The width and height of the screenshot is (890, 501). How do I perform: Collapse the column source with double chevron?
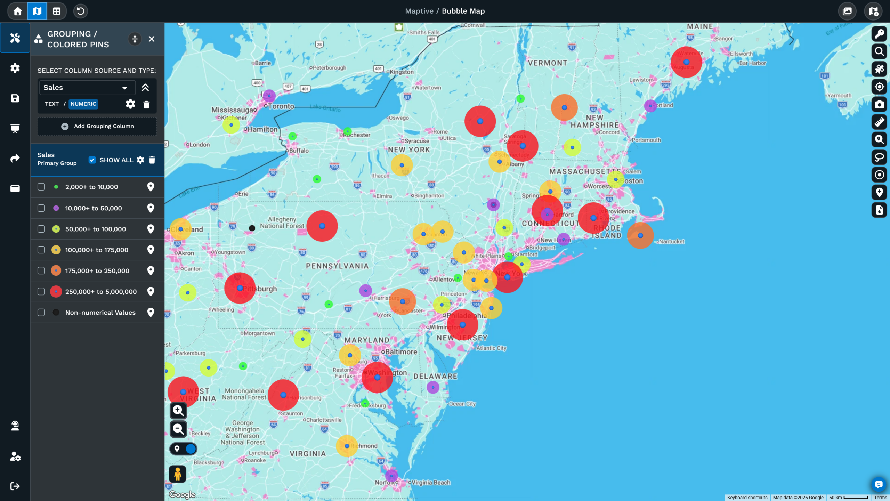pyautogui.click(x=145, y=88)
